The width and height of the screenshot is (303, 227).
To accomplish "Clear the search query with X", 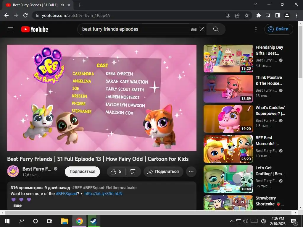I will pos(202,29).
